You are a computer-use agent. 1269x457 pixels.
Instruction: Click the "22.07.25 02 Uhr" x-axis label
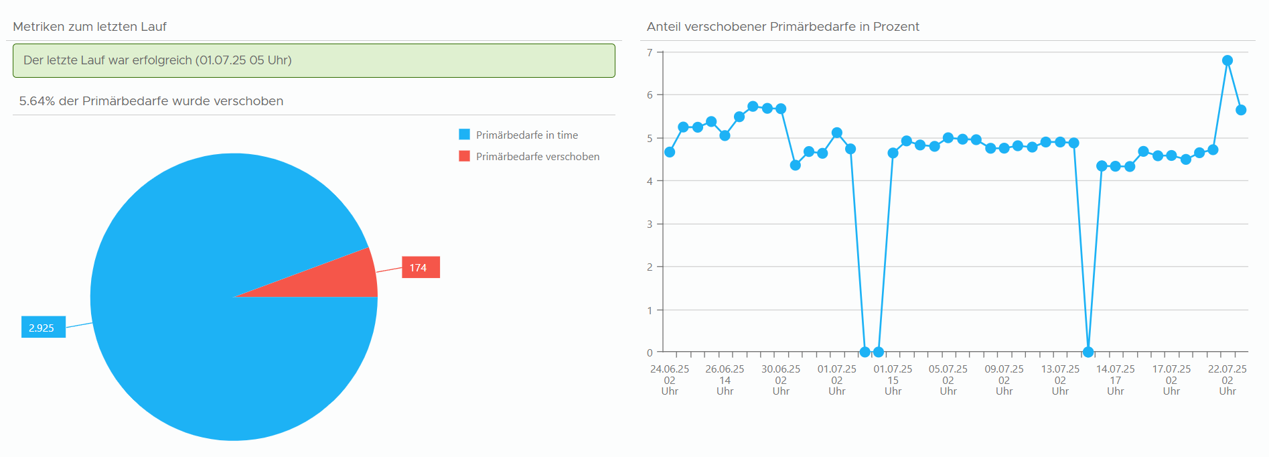[1227, 380]
